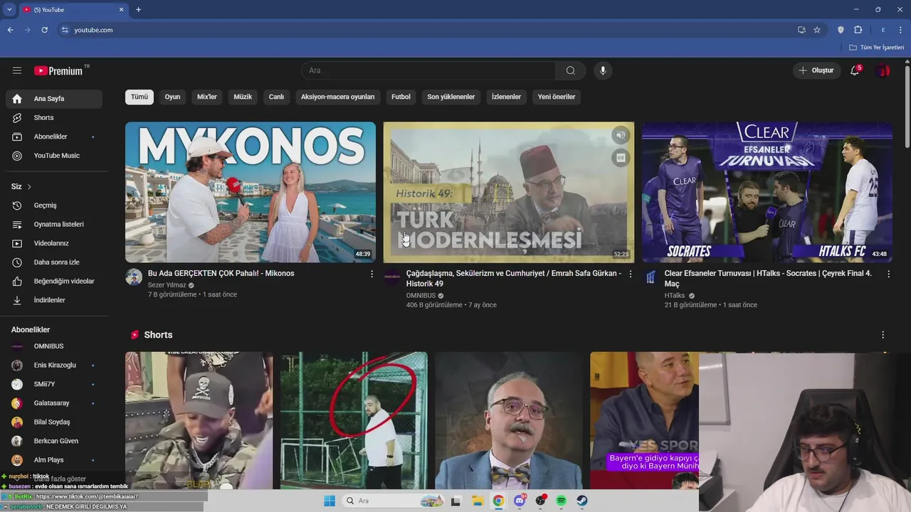911x512 pixels.
Task: Open Tüm Yer İşaretleri bookmarks folder
Action: pos(877,47)
